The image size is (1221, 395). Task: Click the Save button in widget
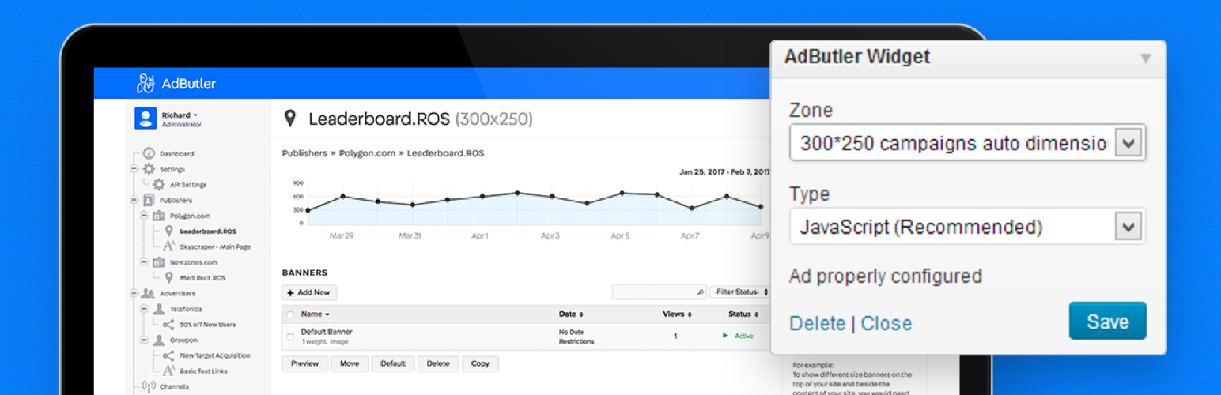tap(1107, 321)
